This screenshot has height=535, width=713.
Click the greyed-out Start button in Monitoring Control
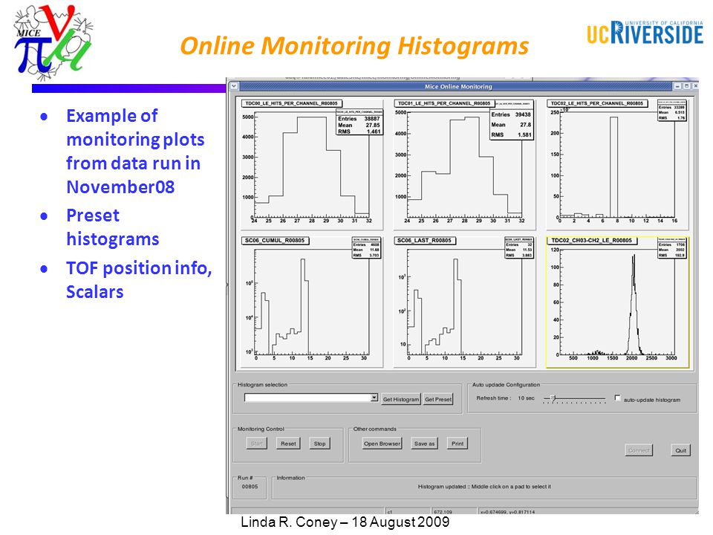pyautogui.click(x=256, y=444)
